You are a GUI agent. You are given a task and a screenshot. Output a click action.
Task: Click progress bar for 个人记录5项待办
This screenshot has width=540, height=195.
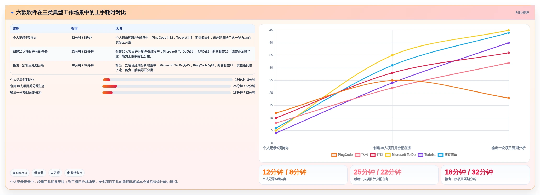click(168, 80)
